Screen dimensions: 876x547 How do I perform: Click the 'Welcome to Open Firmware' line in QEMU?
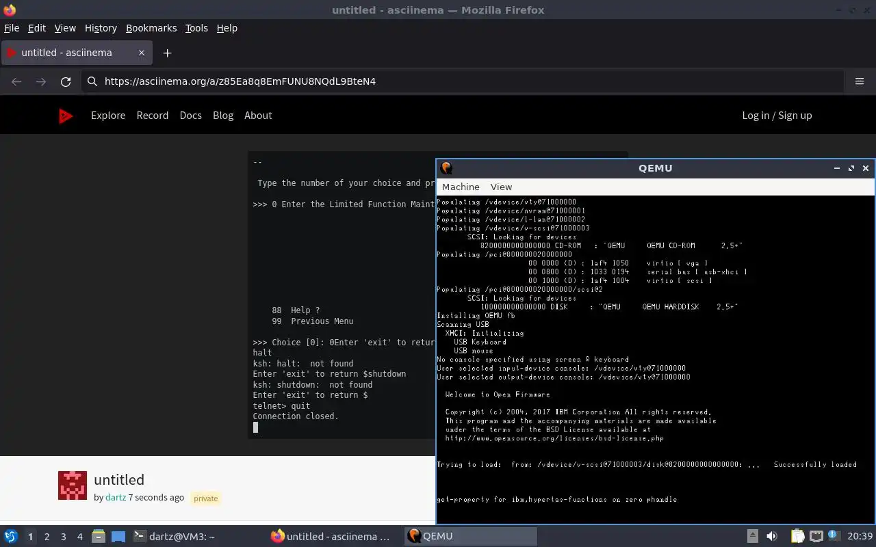point(497,395)
